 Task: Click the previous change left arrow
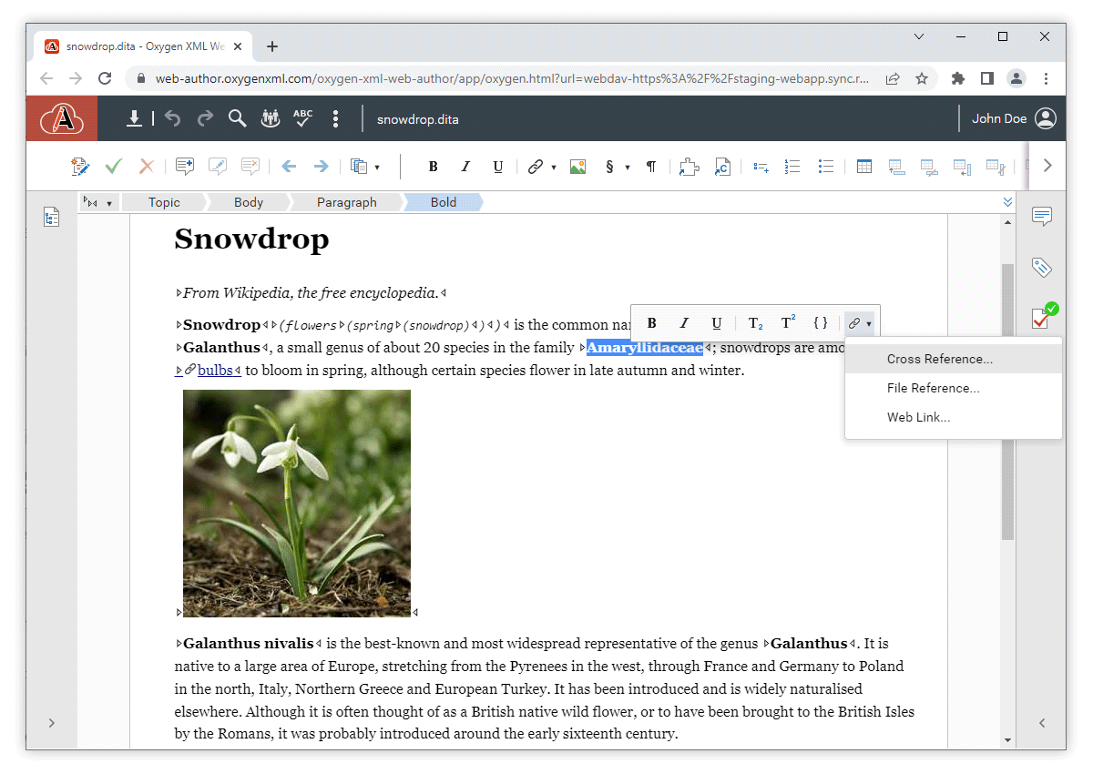click(x=289, y=167)
